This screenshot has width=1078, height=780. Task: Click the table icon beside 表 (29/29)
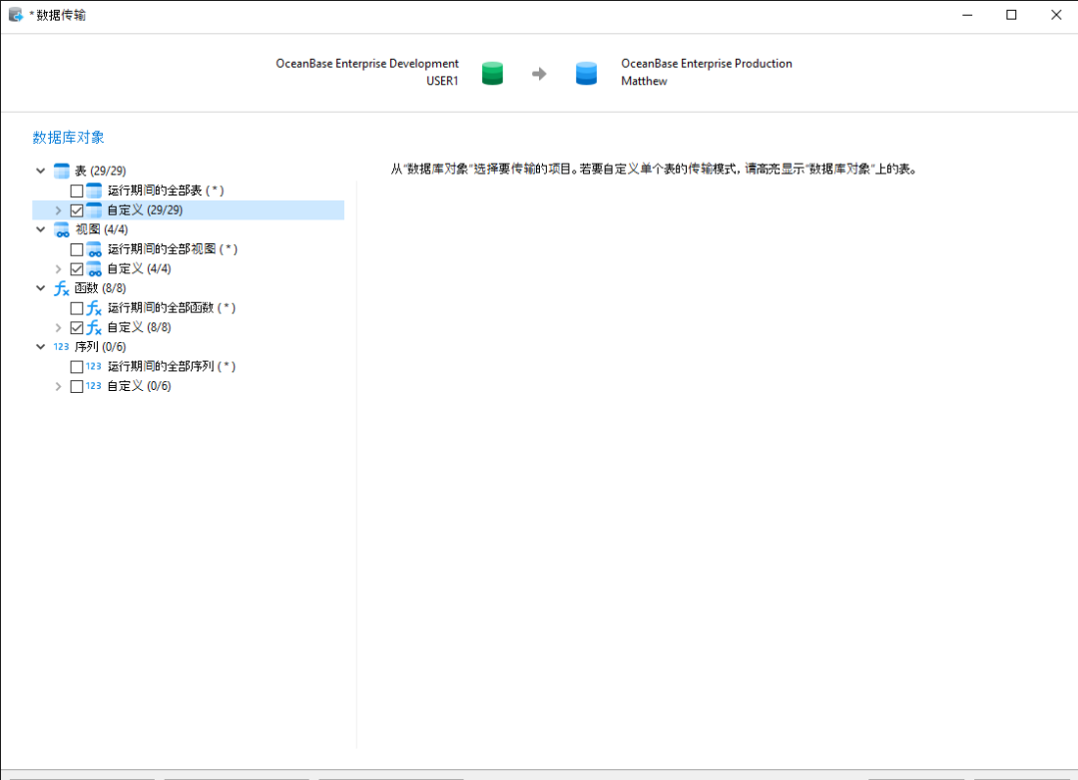62,171
